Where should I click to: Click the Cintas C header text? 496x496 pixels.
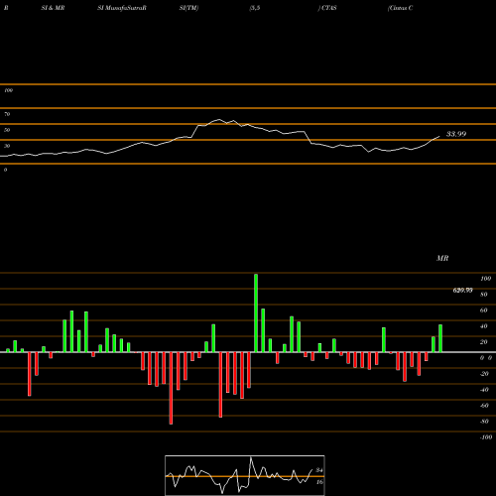coord(400,8)
